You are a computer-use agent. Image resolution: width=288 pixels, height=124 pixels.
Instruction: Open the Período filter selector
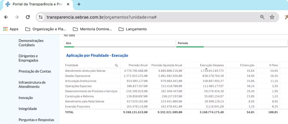[232, 43]
